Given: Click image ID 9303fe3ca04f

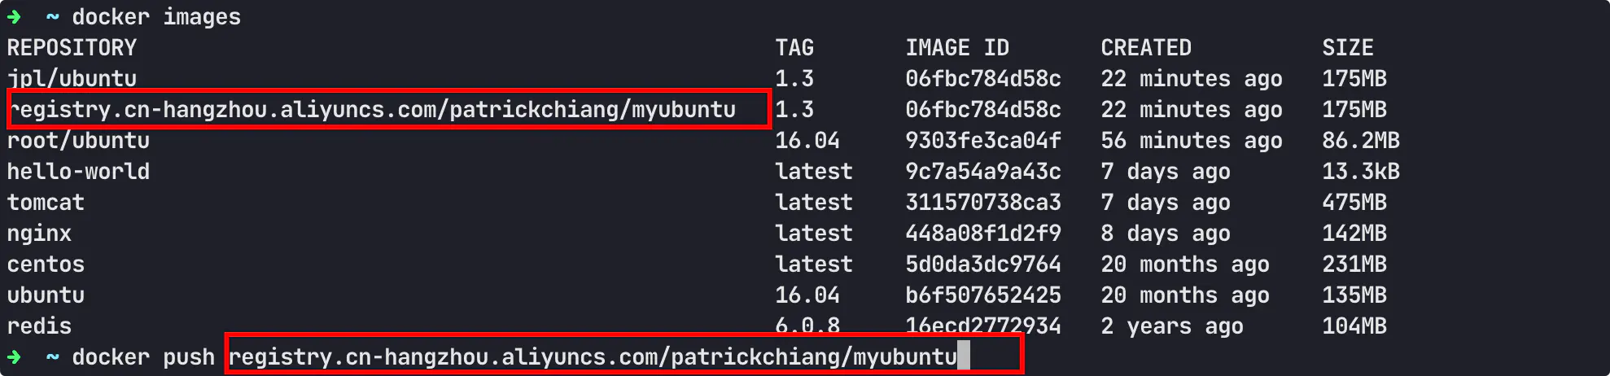Looking at the screenshot, I should (982, 141).
